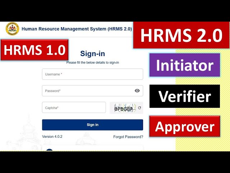Click the 'Please fill the below details' text
The image size is (230, 173).
(93, 62)
